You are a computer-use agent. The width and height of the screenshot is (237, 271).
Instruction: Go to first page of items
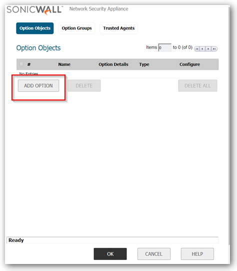pos(197,49)
